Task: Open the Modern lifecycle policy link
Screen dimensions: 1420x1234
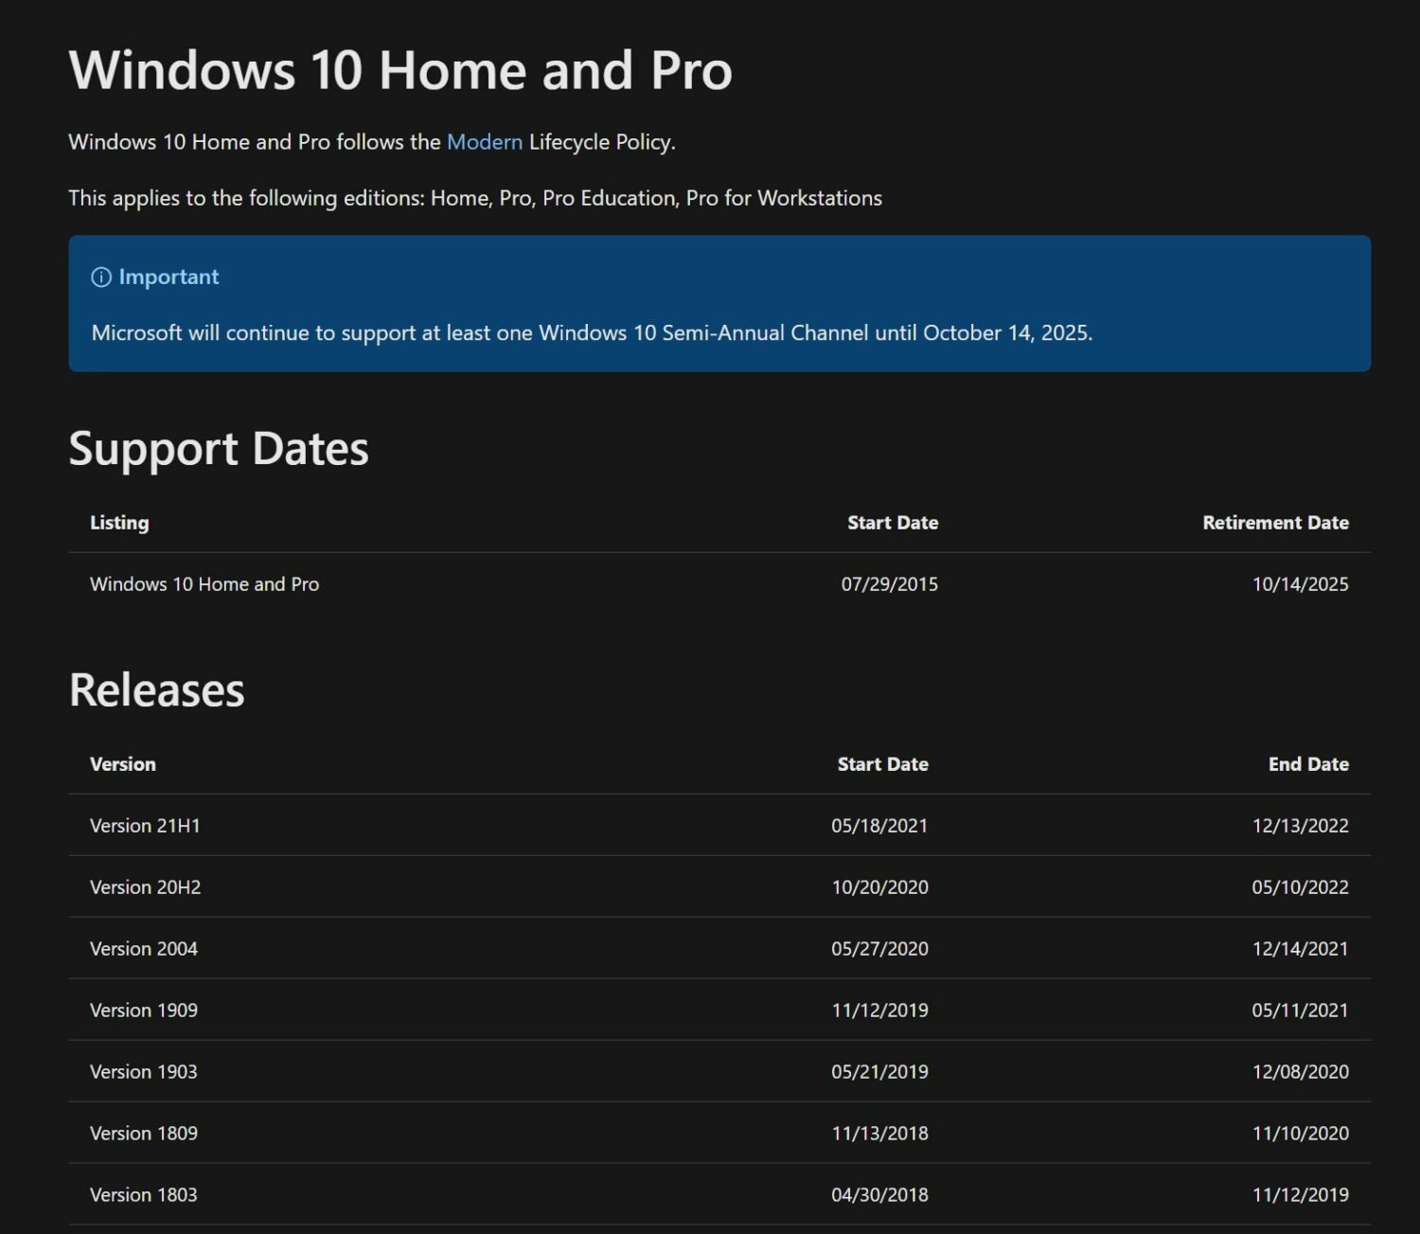Action: tap(484, 142)
